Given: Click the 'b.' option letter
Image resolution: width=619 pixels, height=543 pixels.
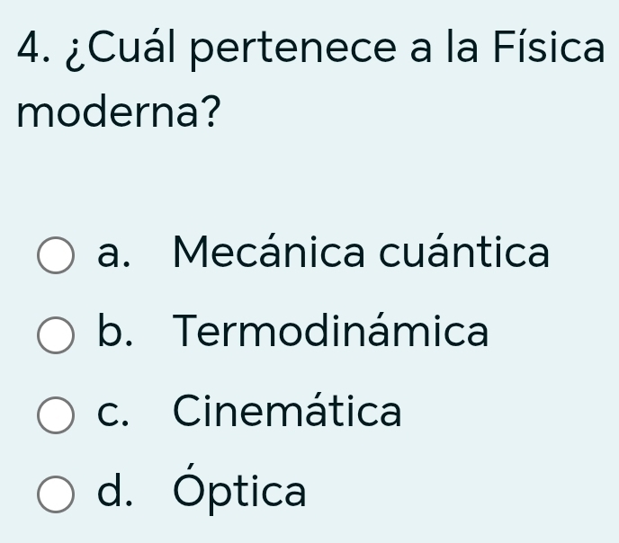Looking at the screenshot, I should pyautogui.click(x=114, y=333).
